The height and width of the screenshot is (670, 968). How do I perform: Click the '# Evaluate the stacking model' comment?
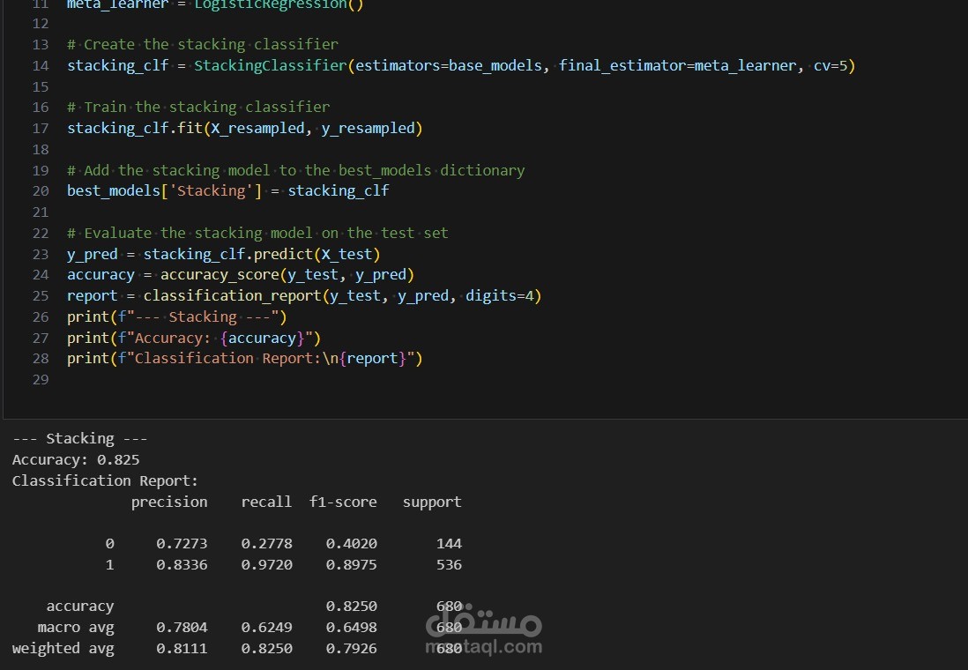point(257,233)
